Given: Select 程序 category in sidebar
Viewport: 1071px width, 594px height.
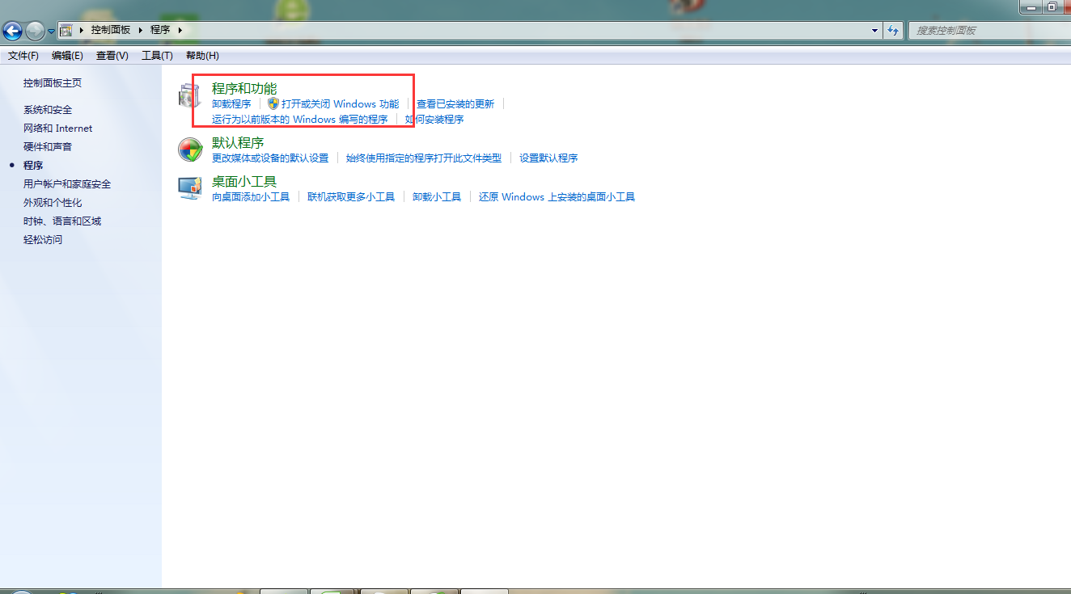Looking at the screenshot, I should click(33, 166).
